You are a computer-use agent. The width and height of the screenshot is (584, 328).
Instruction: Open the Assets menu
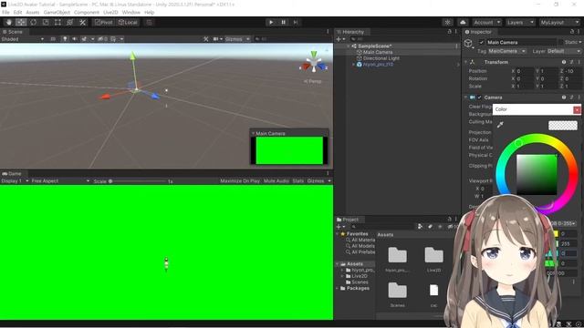tap(33, 12)
